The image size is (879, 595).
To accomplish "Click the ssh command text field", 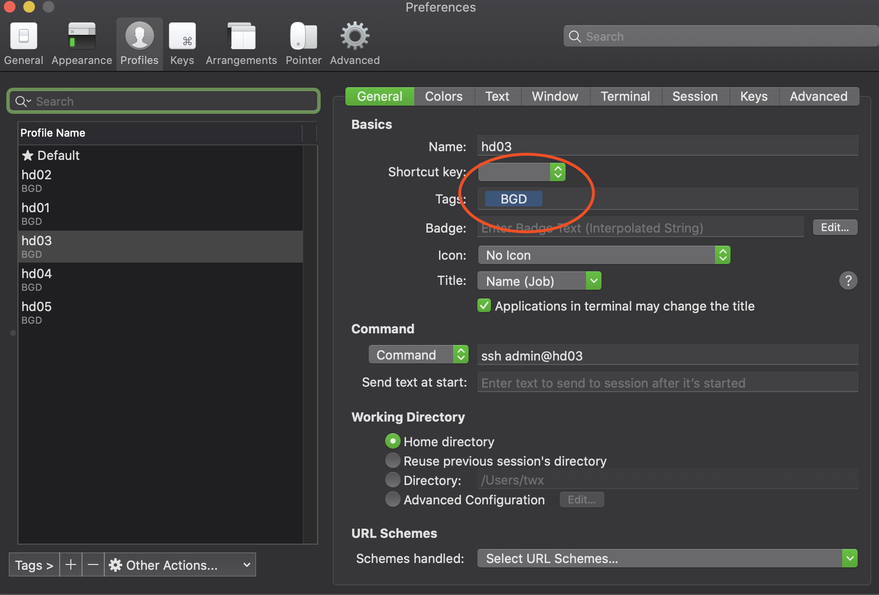I will tap(667, 355).
